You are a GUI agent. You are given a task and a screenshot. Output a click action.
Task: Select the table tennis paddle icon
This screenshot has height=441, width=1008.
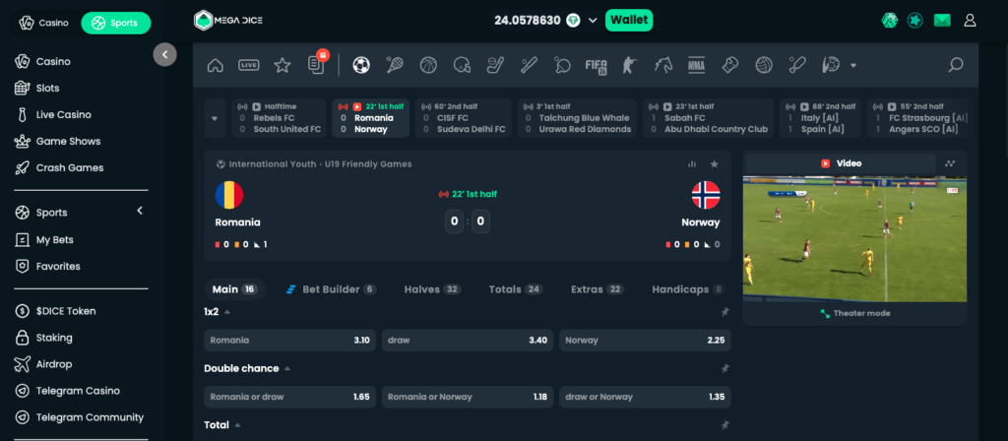[x=562, y=65]
